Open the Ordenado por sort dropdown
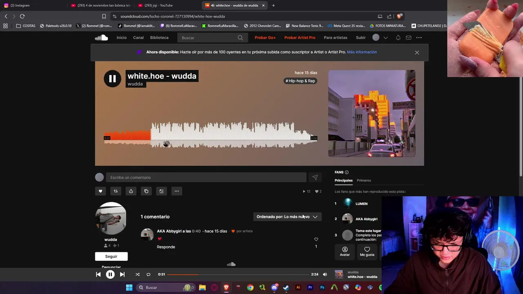Image resolution: width=523 pixels, height=294 pixels. [287, 217]
